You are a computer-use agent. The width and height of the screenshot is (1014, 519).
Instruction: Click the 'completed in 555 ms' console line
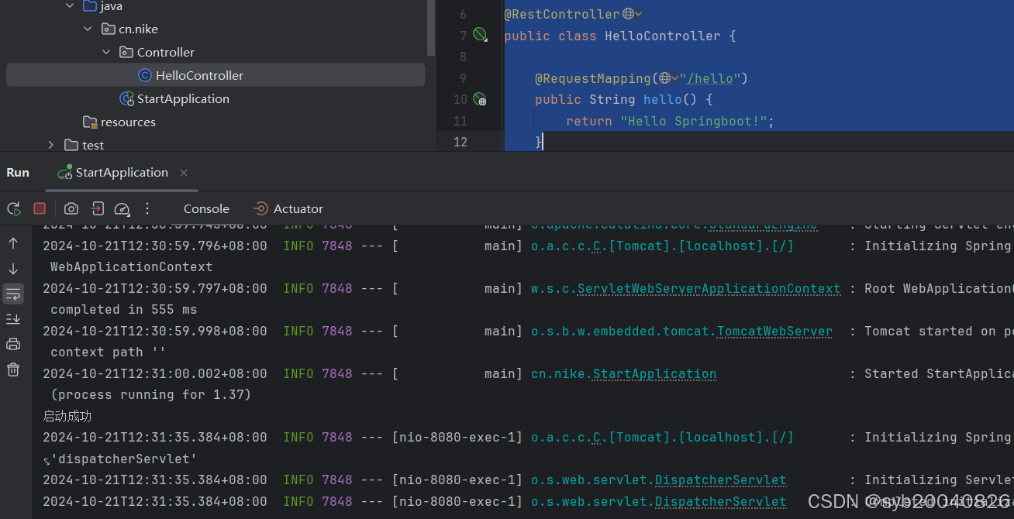(124, 309)
